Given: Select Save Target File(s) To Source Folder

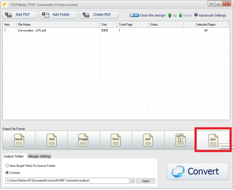Looking at the screenshot, I should [31, 166].
